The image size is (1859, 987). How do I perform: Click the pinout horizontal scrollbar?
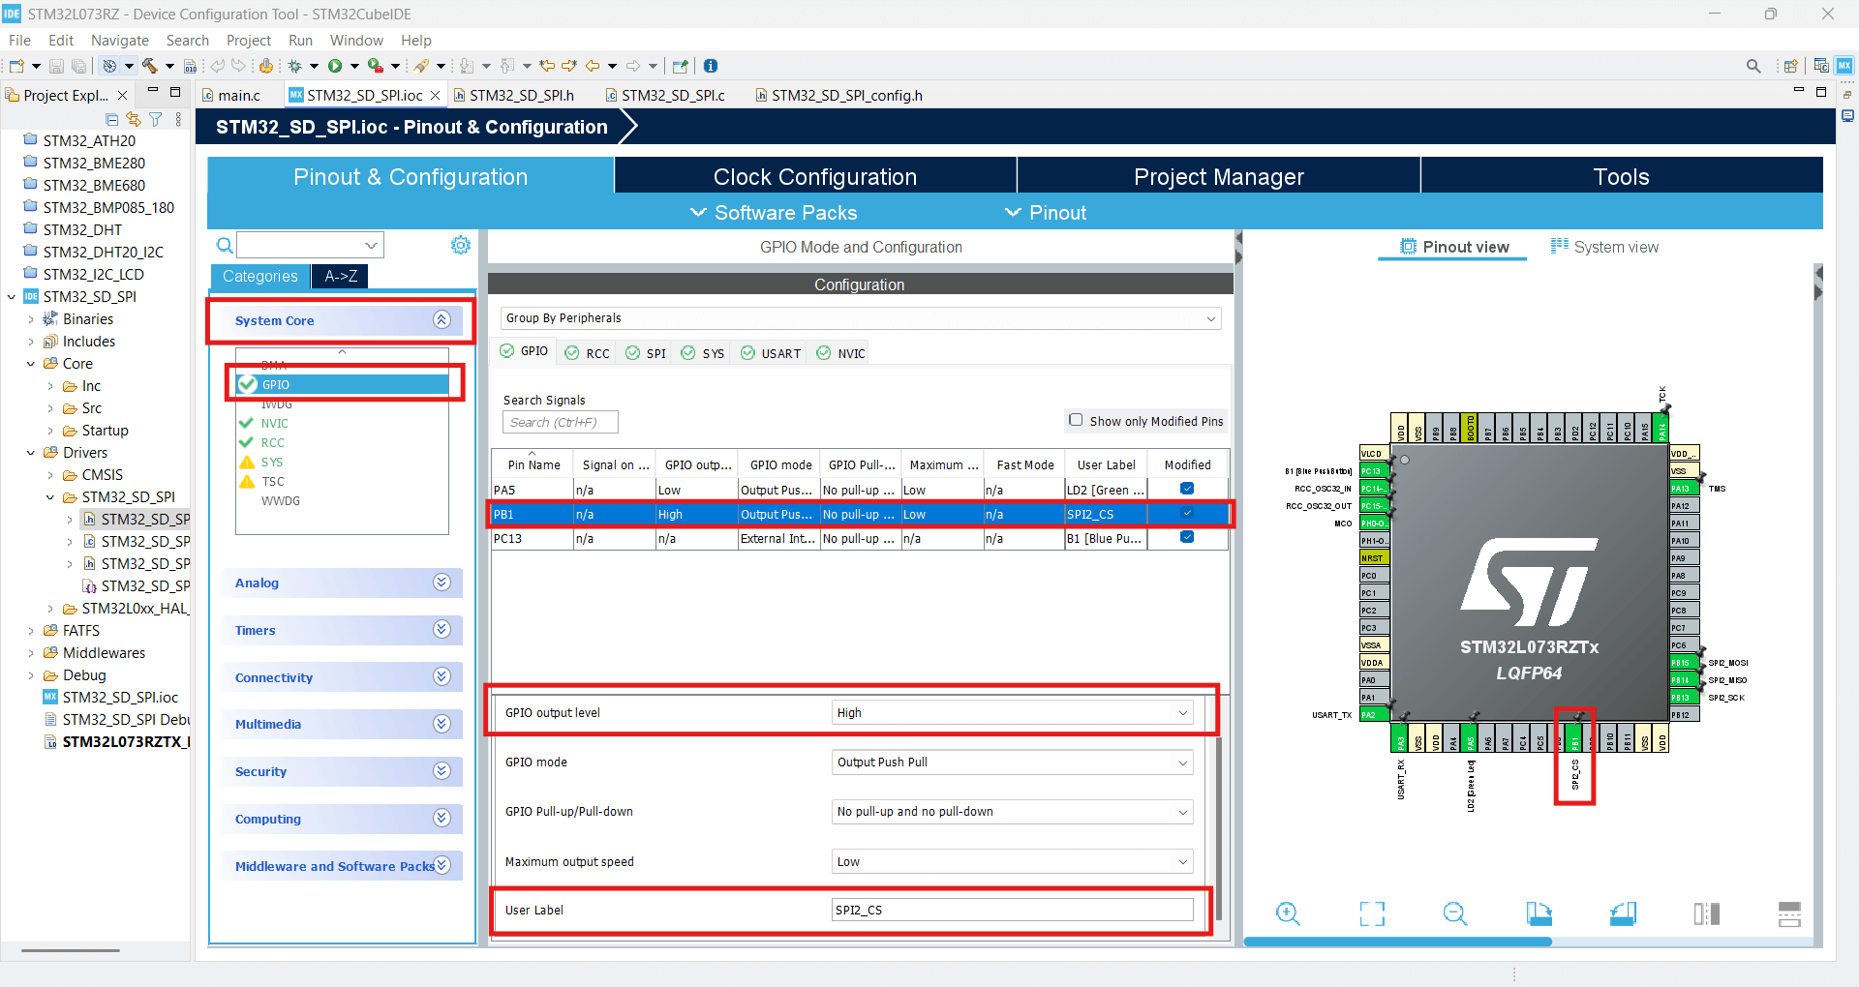(x=1397, y=942)
